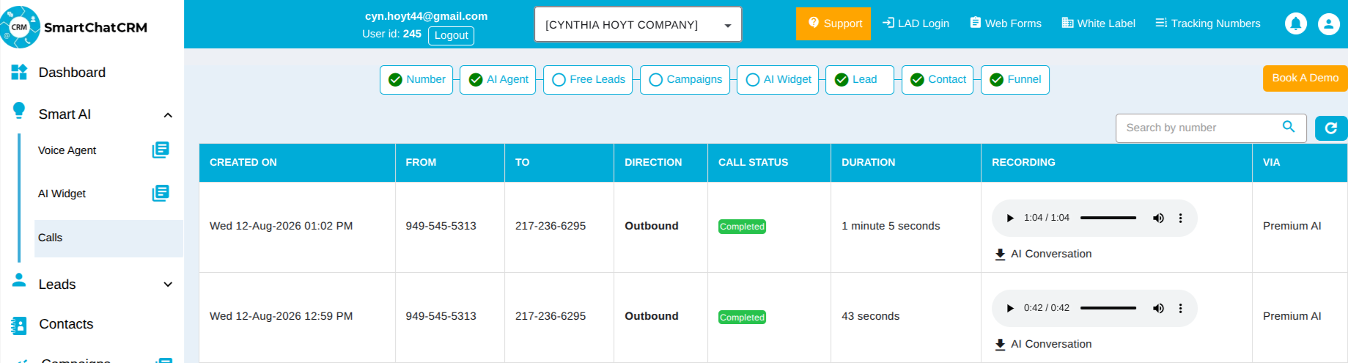Select the Free Leads step

588,80
